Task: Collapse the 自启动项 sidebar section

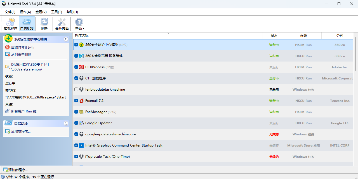Action: (66, 123)
